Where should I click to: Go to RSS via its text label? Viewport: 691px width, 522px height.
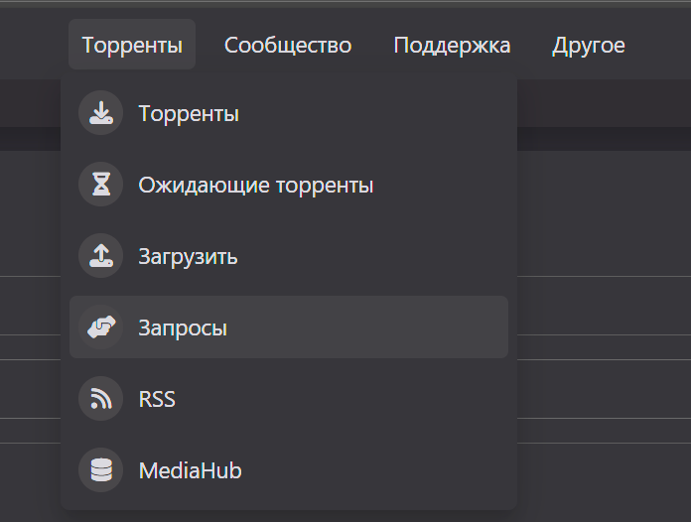coord(157,400)
